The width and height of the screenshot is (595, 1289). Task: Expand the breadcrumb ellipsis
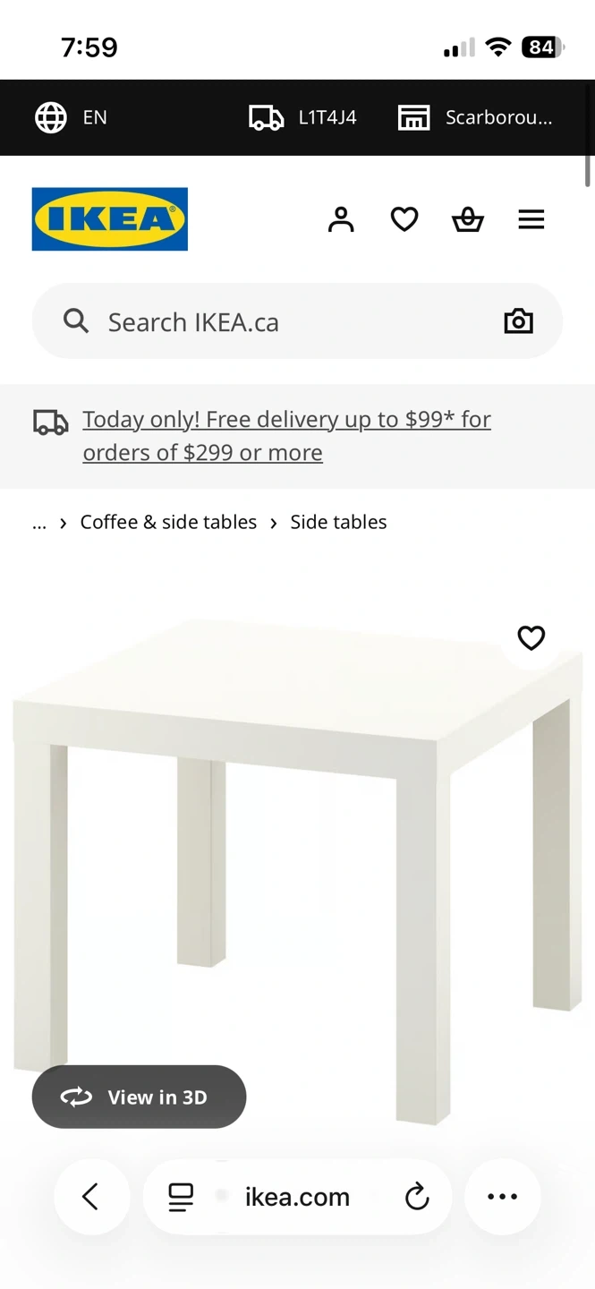point(39,523)
